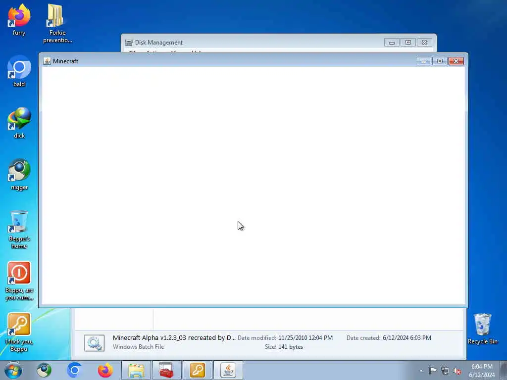Switch to the orange key taskbar app
Viewport: 507px width, 380px height.
tap(197, 370)
